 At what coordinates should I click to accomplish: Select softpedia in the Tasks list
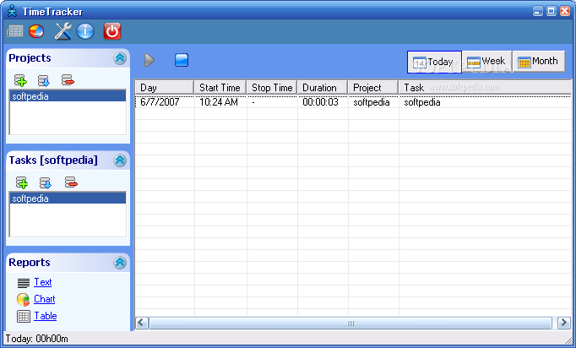[68, 198]
